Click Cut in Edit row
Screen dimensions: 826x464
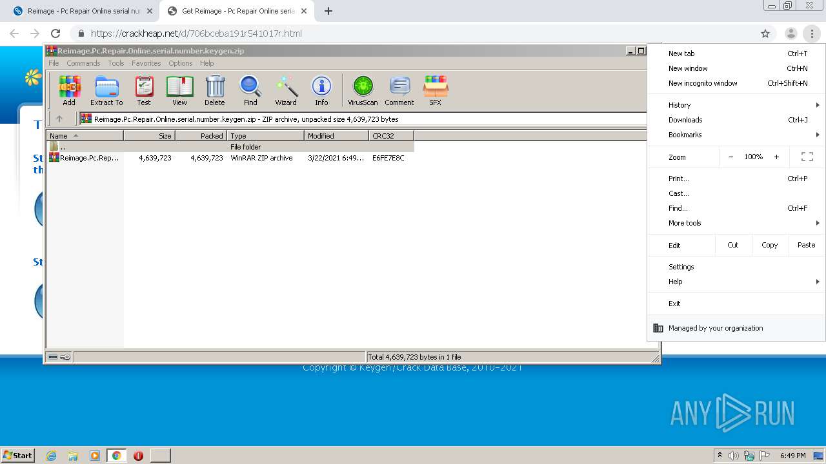pyautogui.click(x=733, y=245)
